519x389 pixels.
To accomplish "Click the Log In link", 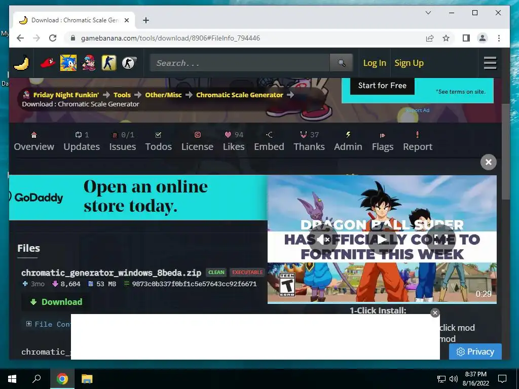I will pos(375,63).
